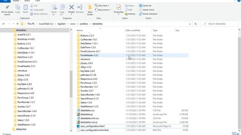
Task: Select the FixedHeader-3.3.1 folder in file list
Action: coord(132,55)
